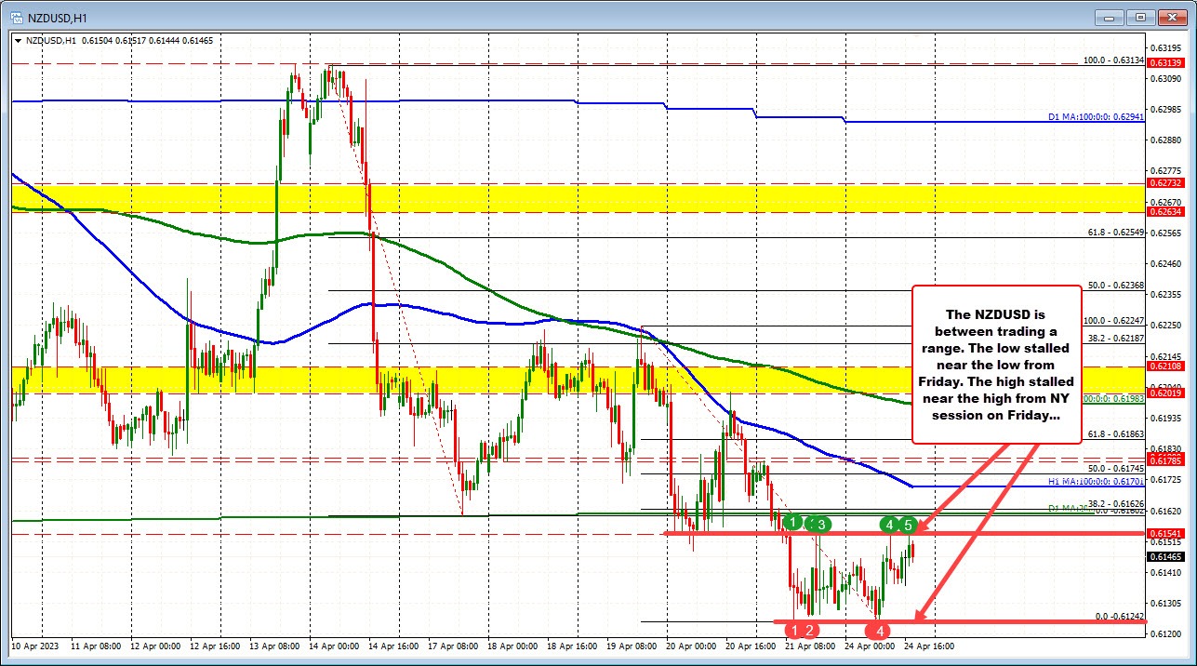Select the NZDUSD range annotation text box
The image size is (1197, 666).
(997, 363)
